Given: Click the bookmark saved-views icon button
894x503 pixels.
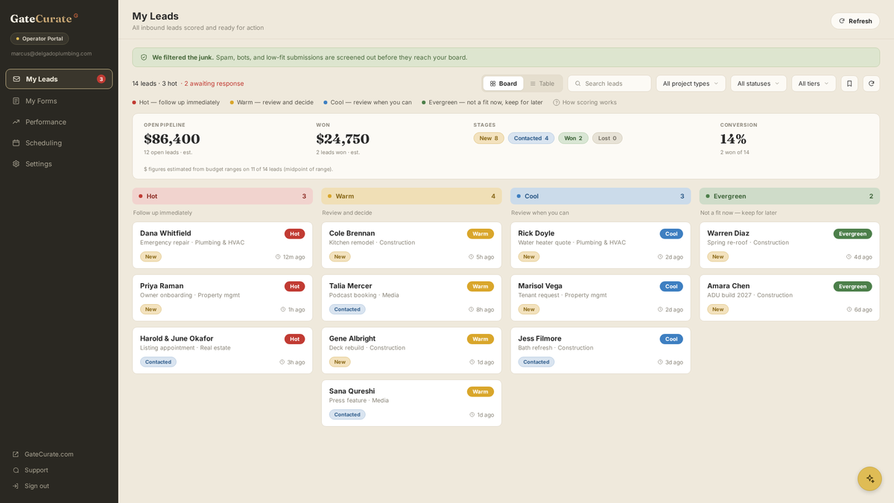Looking at the screenshot, I should point(849,83).
